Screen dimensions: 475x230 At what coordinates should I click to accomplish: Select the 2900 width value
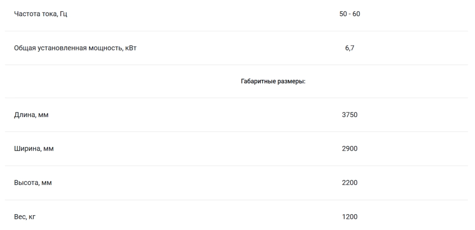click(350, 149)
